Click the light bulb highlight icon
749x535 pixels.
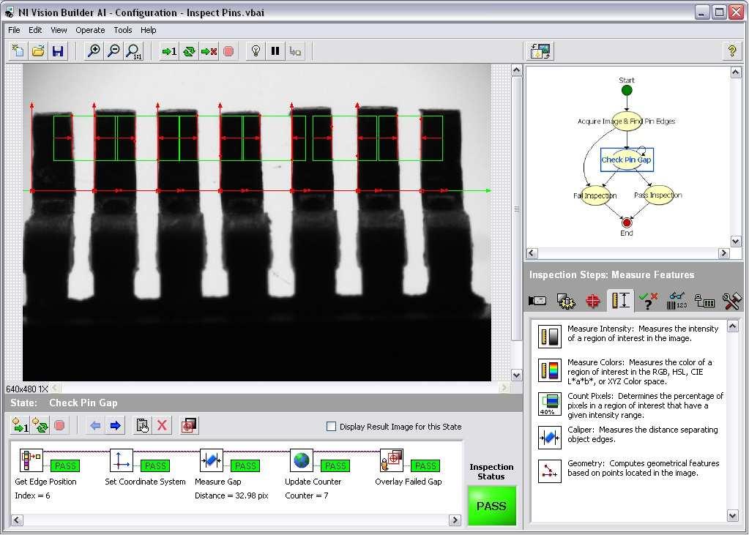[256, 51]
